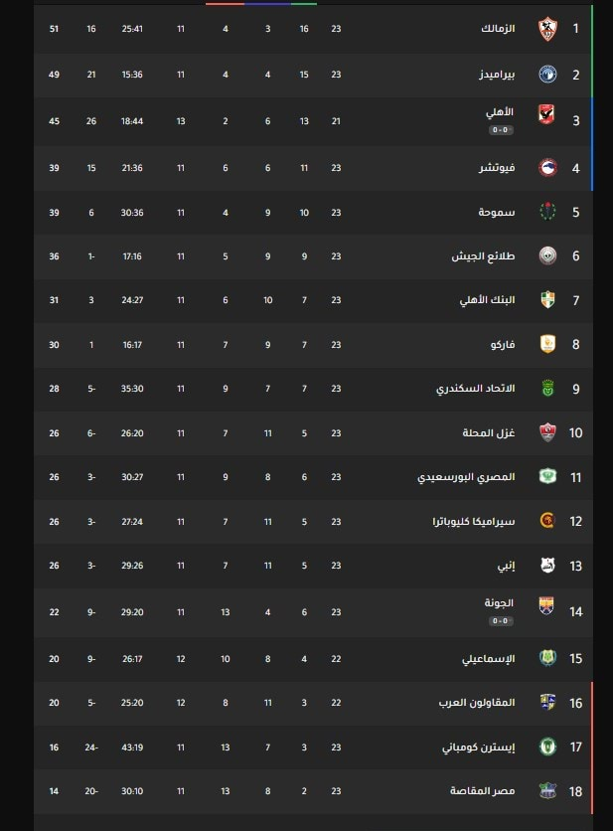Click the Pyramids club crest
Image resolution: width=613 pixels, height=831 pixels.
[547, 75]
